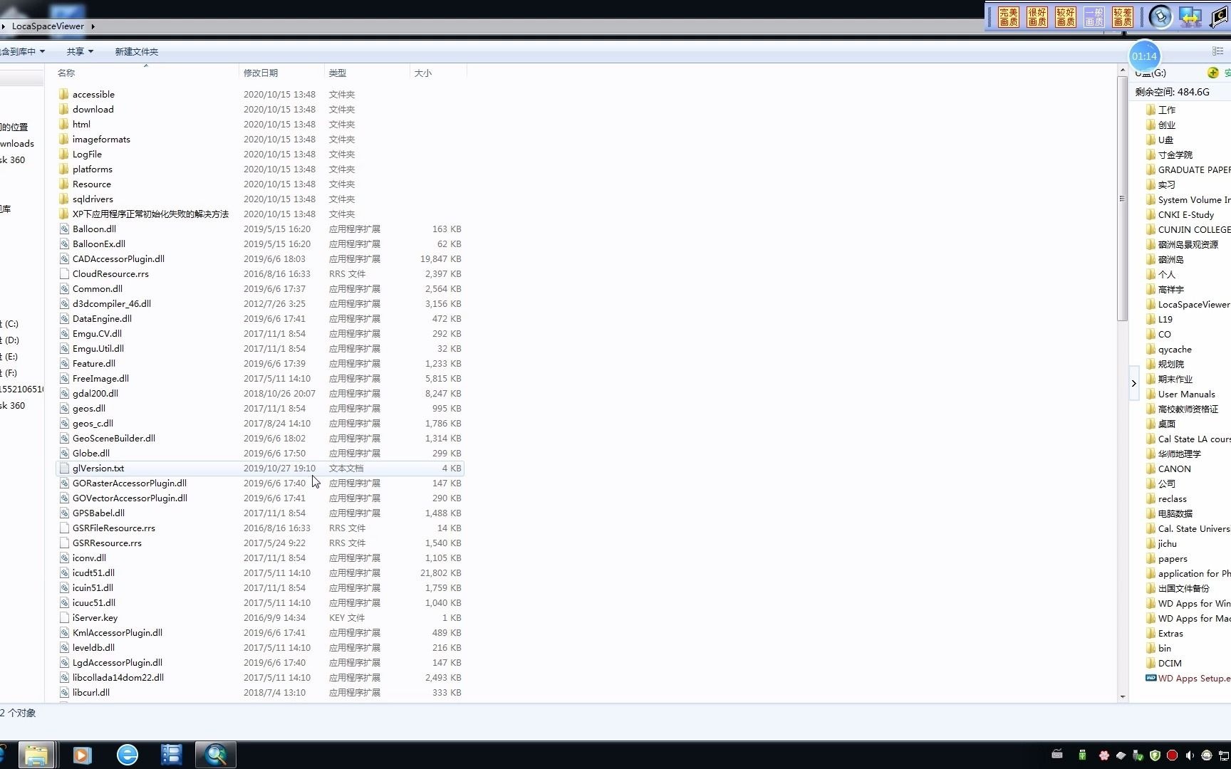Sort files by the 大小 column
1231x769 pixels.
click(423, 73)
